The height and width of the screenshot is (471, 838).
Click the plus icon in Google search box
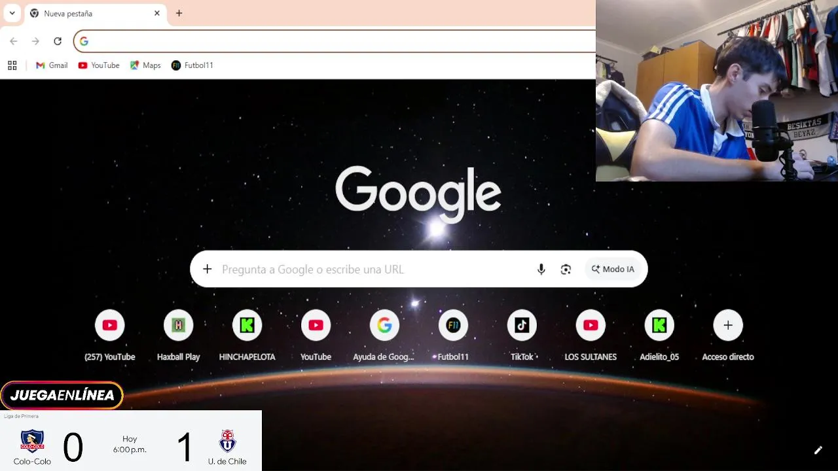(208, 269)
